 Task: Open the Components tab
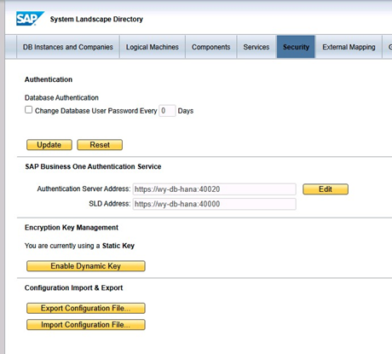[x=210, y=47]
